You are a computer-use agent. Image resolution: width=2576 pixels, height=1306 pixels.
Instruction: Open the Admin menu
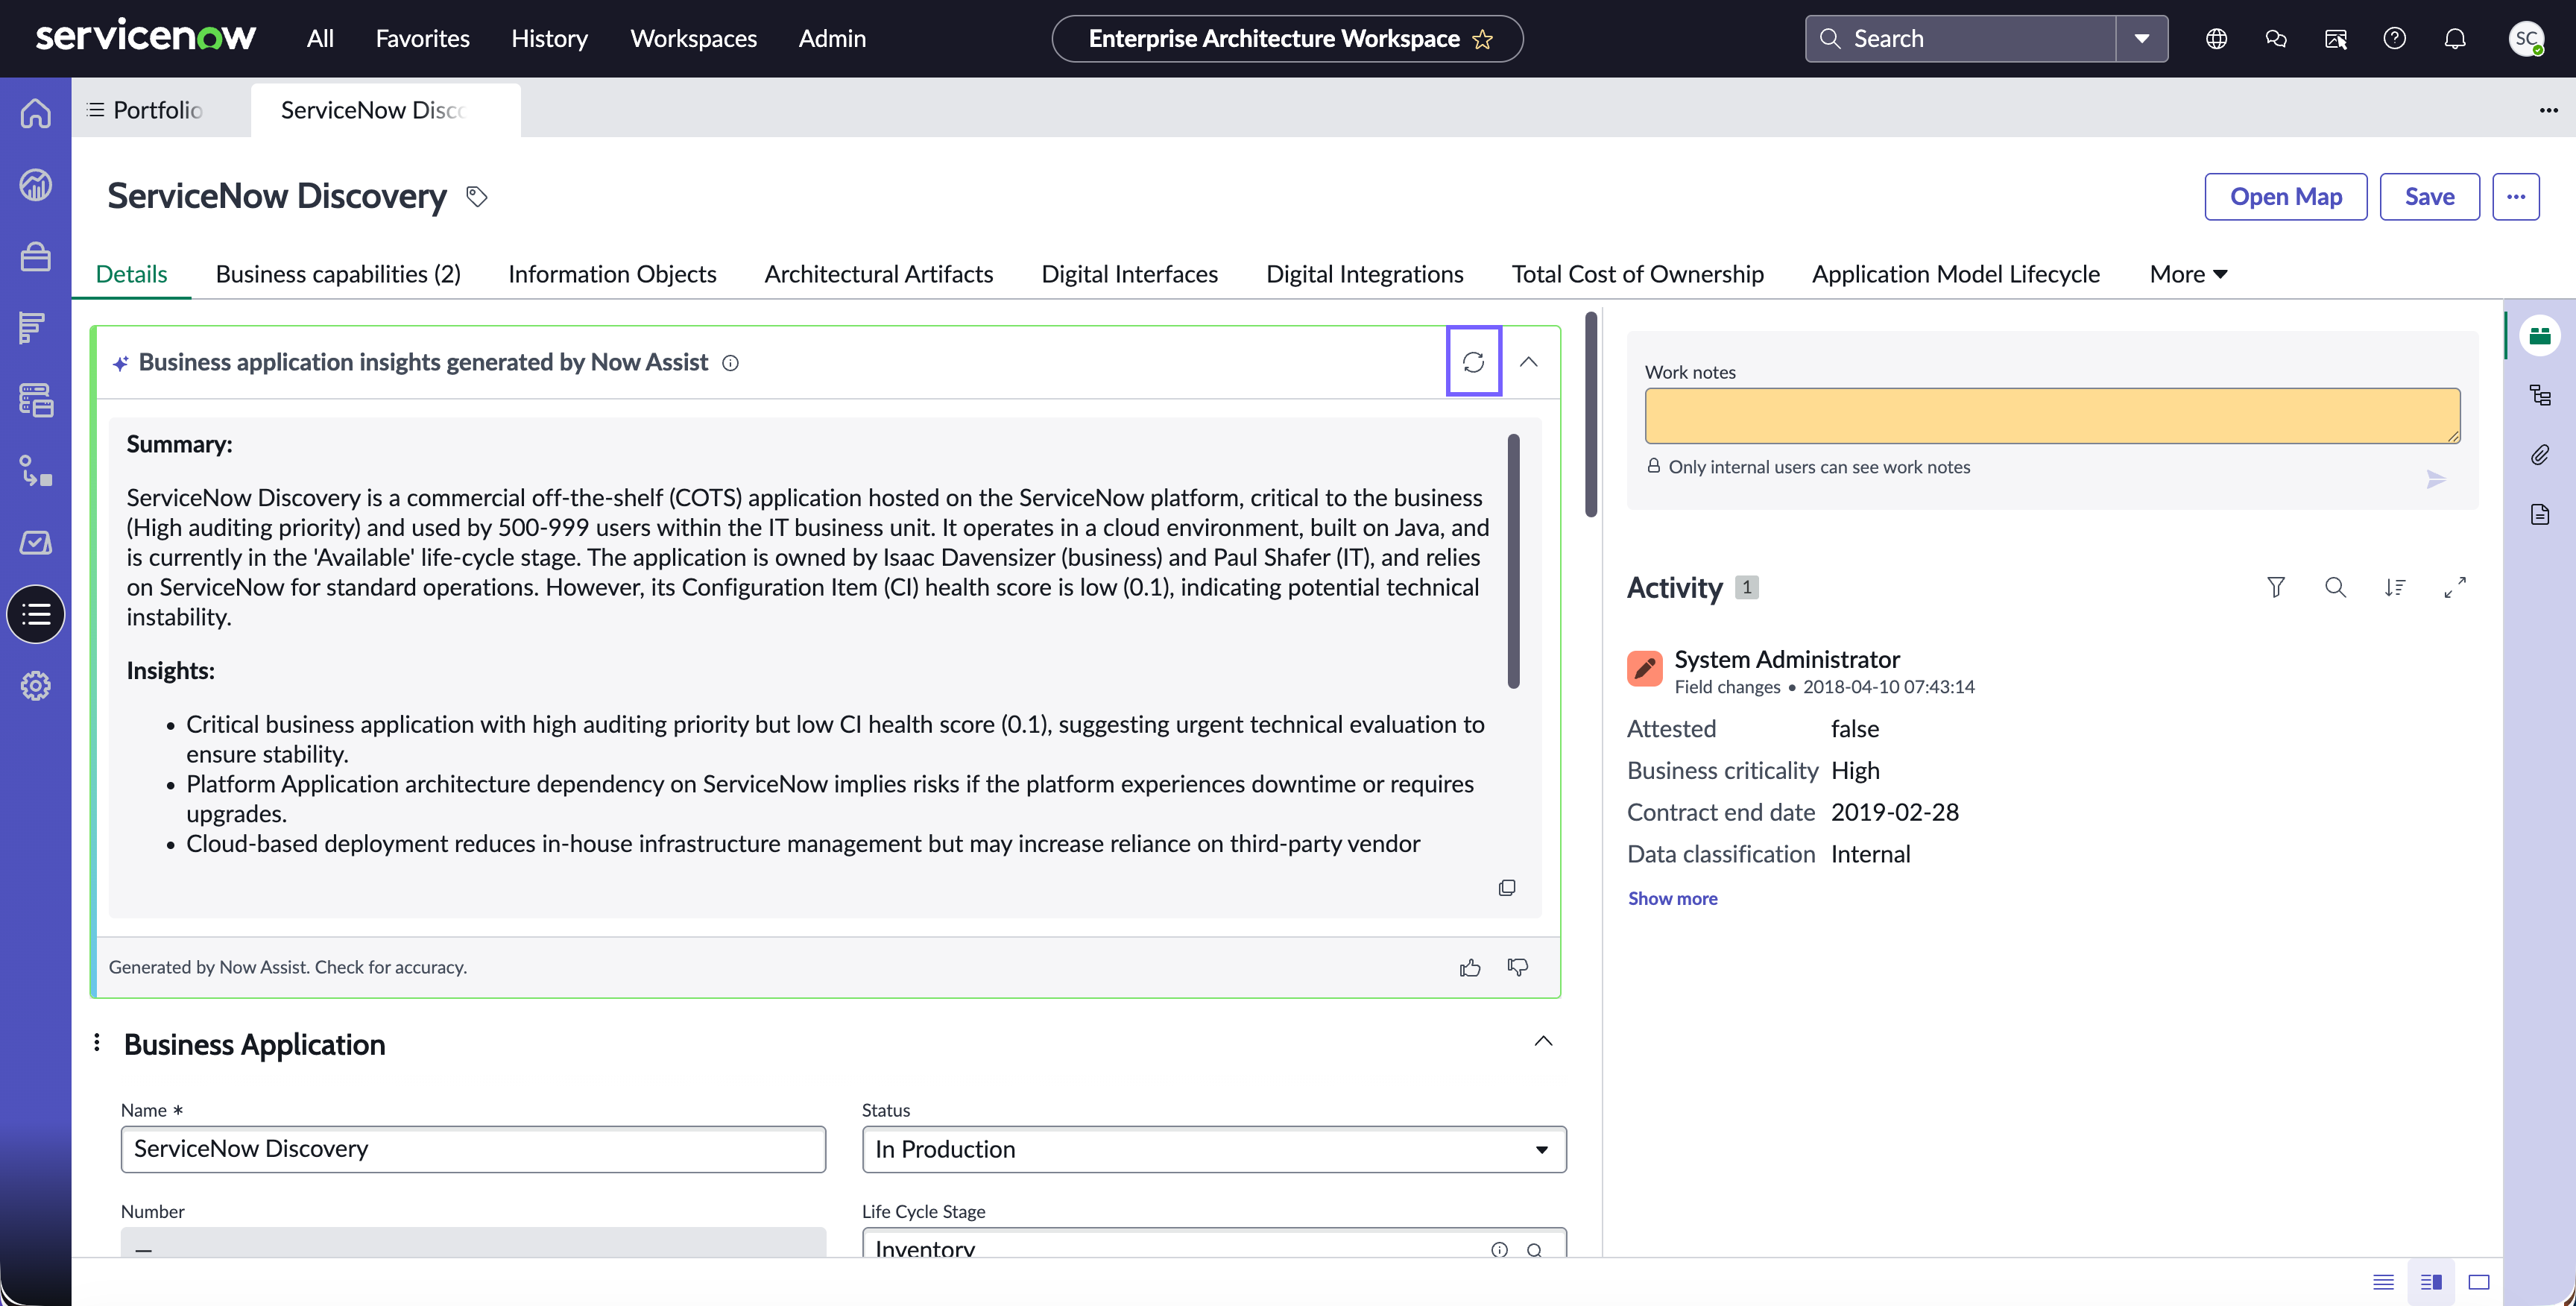pos(833,39)
